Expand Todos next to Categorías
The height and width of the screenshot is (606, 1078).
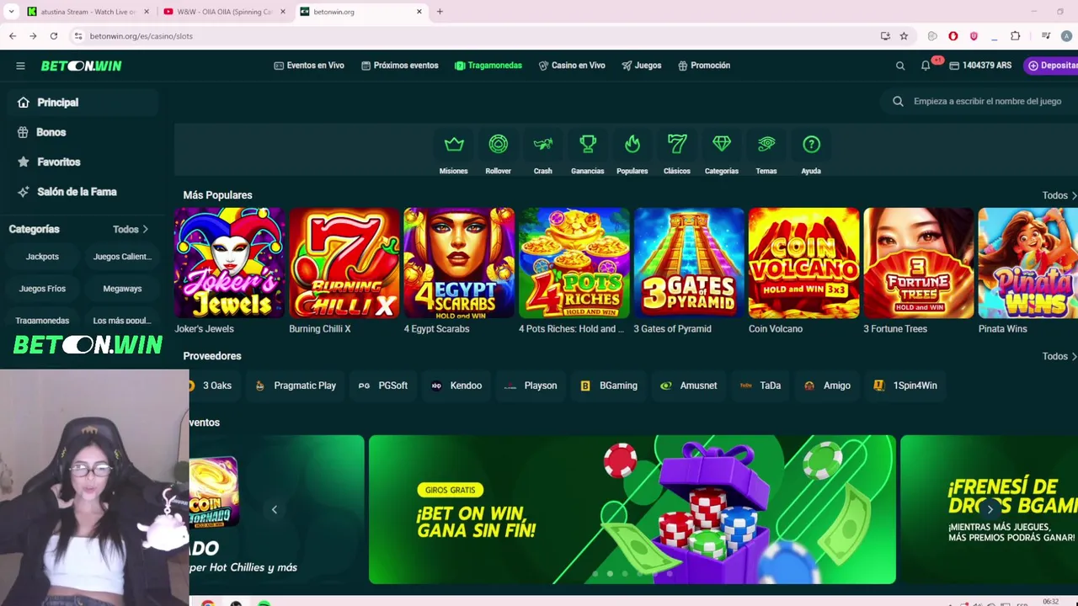pyautogui.click(x=131, y=229)
